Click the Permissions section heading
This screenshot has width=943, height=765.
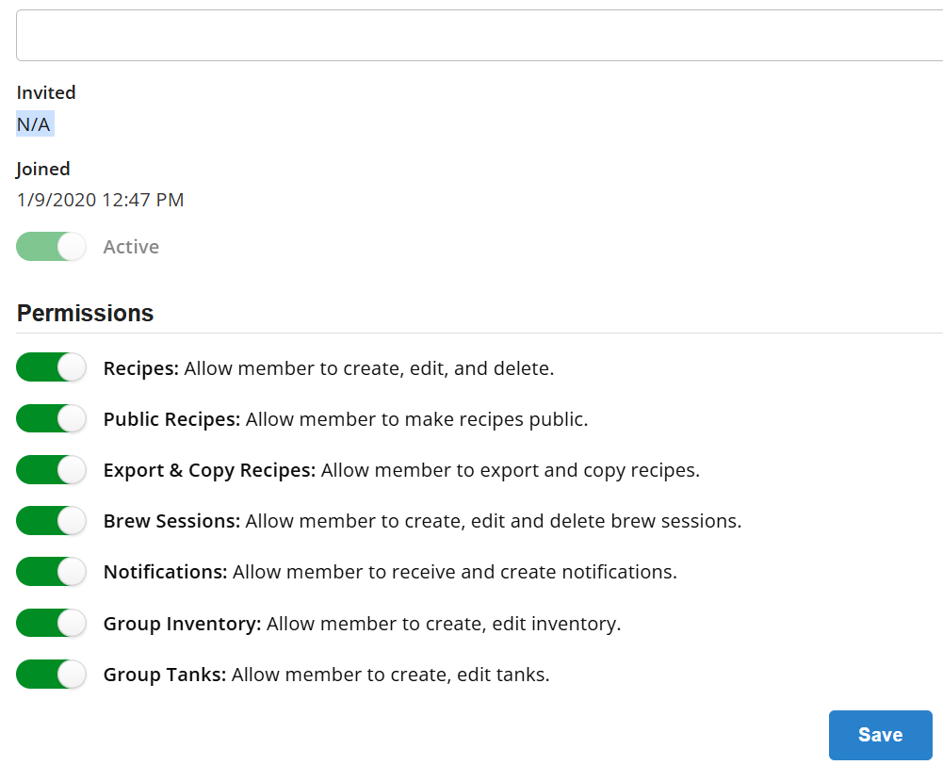point(85,314)
